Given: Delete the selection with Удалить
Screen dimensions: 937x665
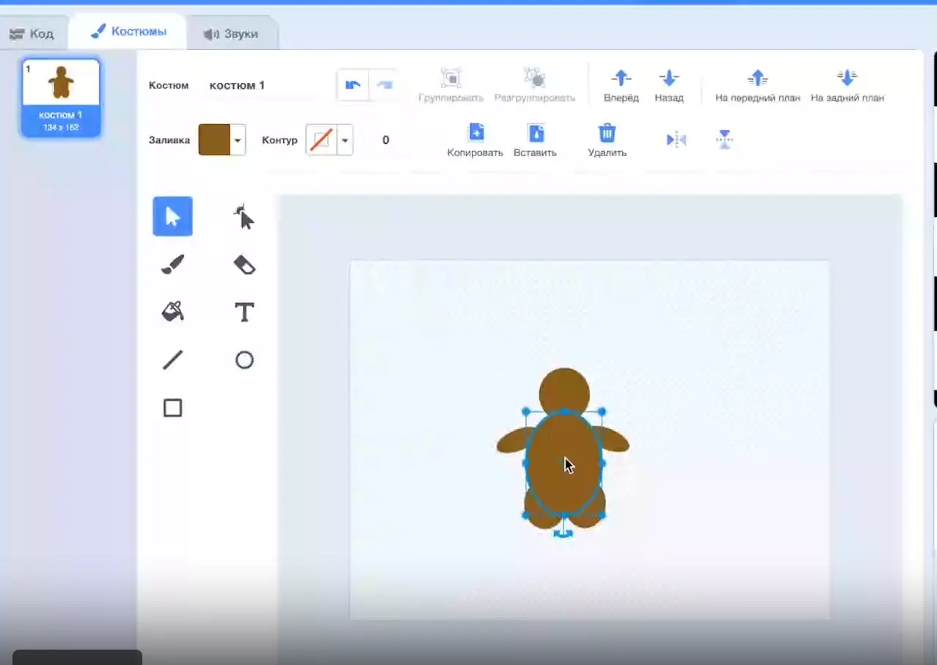Looking at the screenshot, I should click(x=607, y=140).
